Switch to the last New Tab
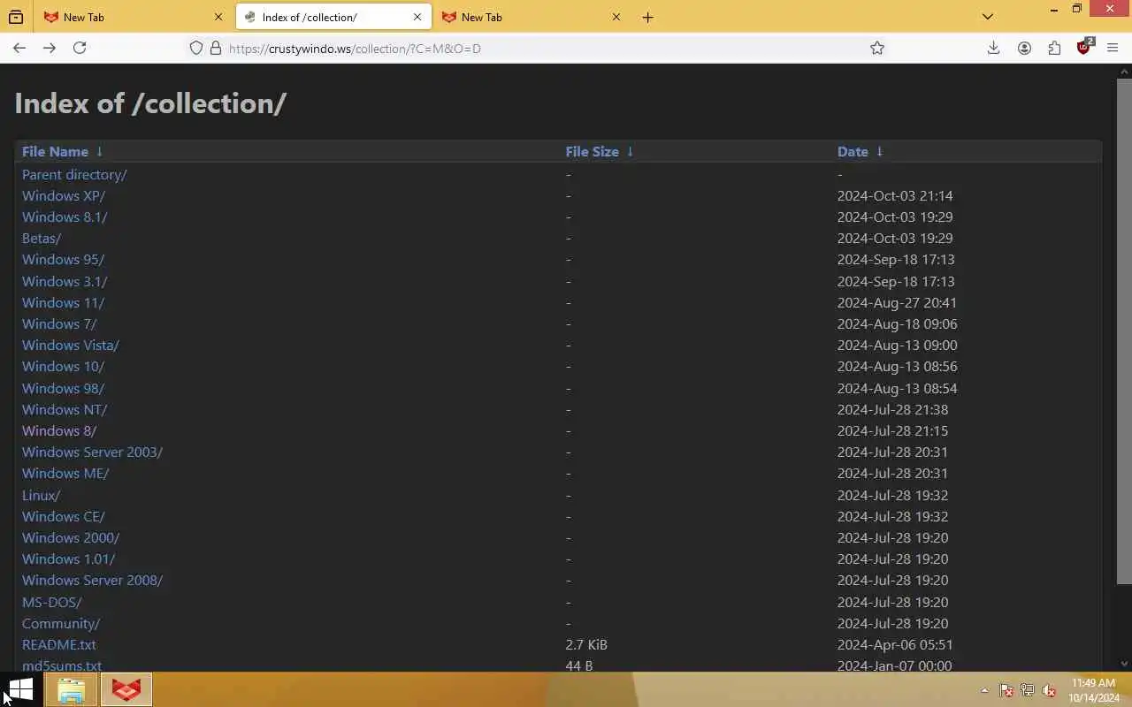This screenshot has height=707, width=1132. tap(532, 17)
